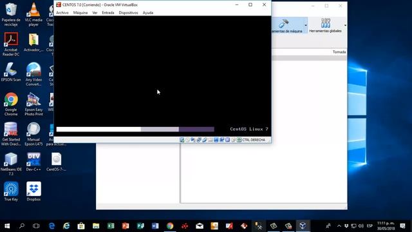The height and width of the screenshot is (232, 412).
Task: Click the USB devices icon in the VM status bar
Action: coord(205,140)
